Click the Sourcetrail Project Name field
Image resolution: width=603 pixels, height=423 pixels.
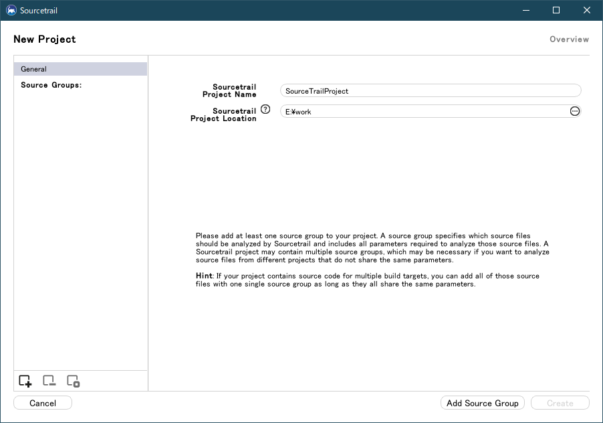(431, 91)
